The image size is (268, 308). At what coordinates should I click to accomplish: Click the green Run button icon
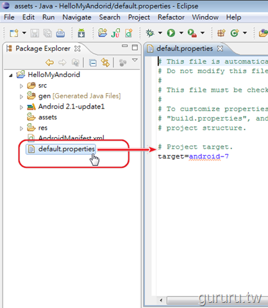tap(171, 33)
